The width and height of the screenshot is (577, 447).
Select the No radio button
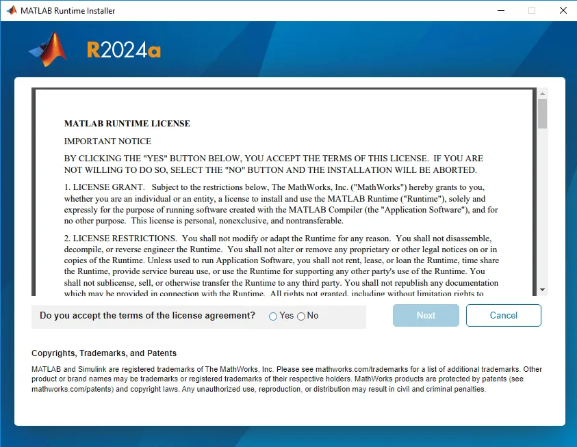tap(301, 316)
